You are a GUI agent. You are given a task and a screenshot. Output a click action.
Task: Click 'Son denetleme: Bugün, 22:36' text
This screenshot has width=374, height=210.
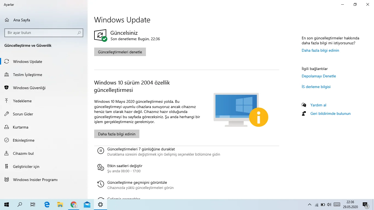(x=135, y=39)
